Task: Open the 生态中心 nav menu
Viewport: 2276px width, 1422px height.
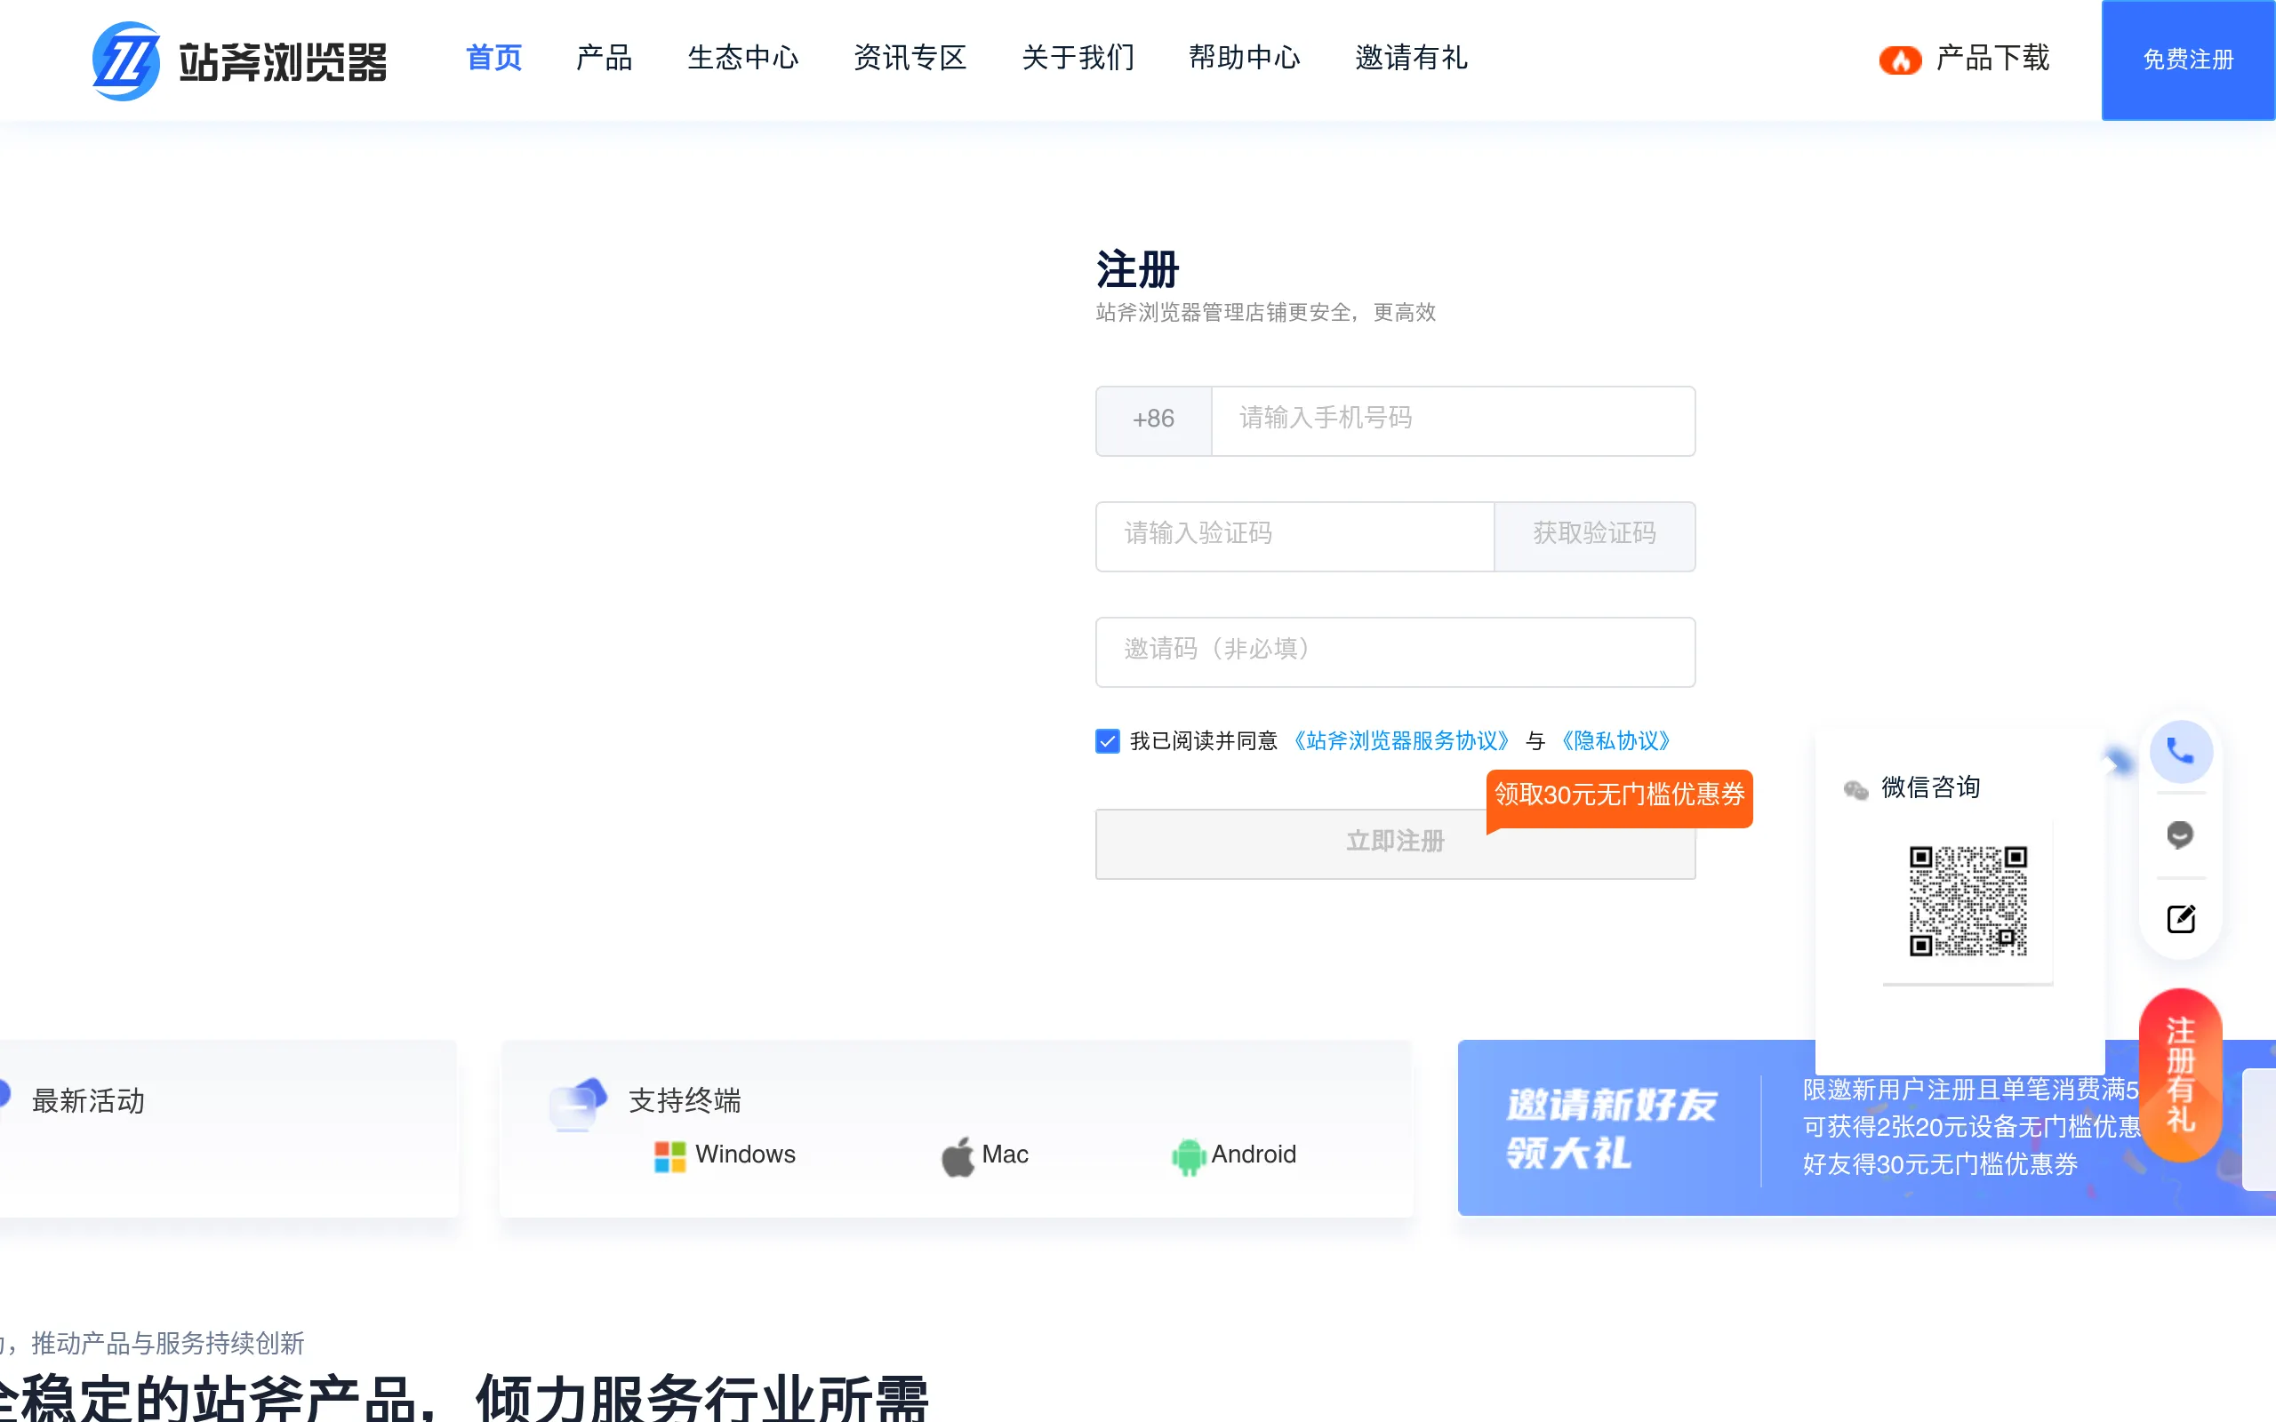Action: [x=743, y=59]
